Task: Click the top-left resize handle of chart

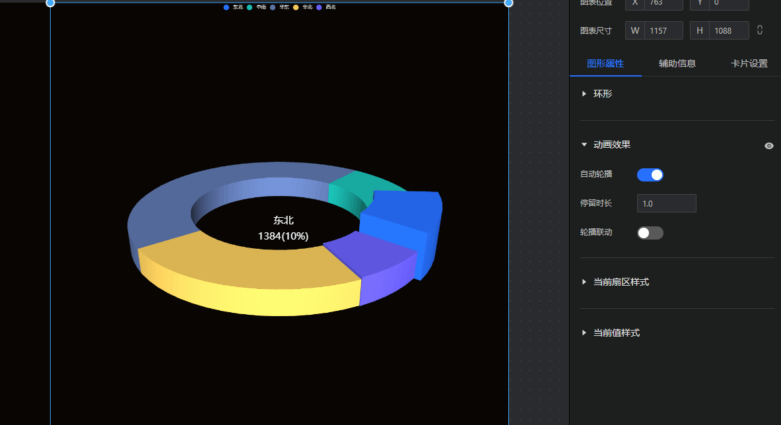Action: click(x=50, y=3)
